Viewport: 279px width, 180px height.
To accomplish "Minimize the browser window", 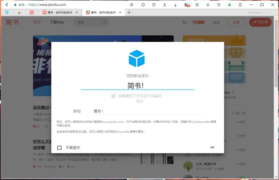I will click(251, 5).
